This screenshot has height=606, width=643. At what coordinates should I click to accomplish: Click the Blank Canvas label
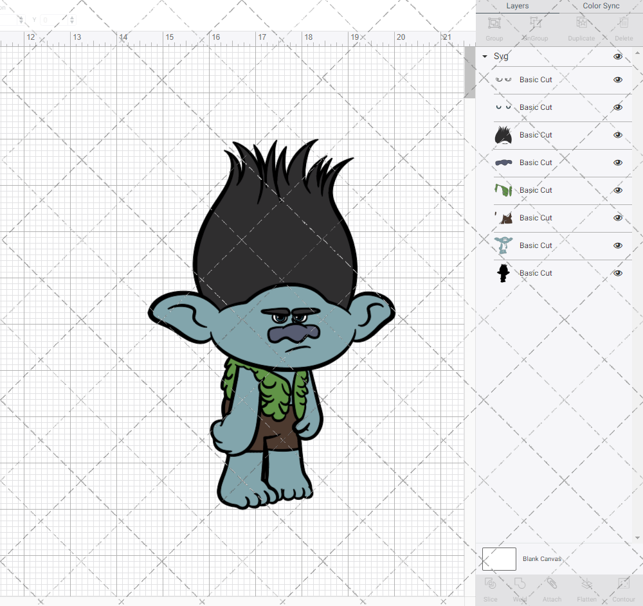click(x=541, y=559)
